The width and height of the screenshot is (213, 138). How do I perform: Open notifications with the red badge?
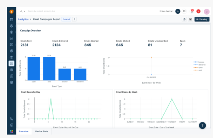(x=192, y=11)
